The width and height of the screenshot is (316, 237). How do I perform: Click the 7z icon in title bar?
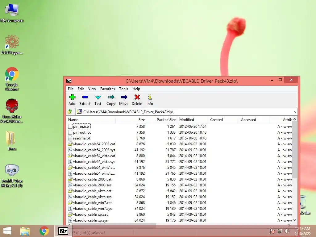tap(69, 81)
